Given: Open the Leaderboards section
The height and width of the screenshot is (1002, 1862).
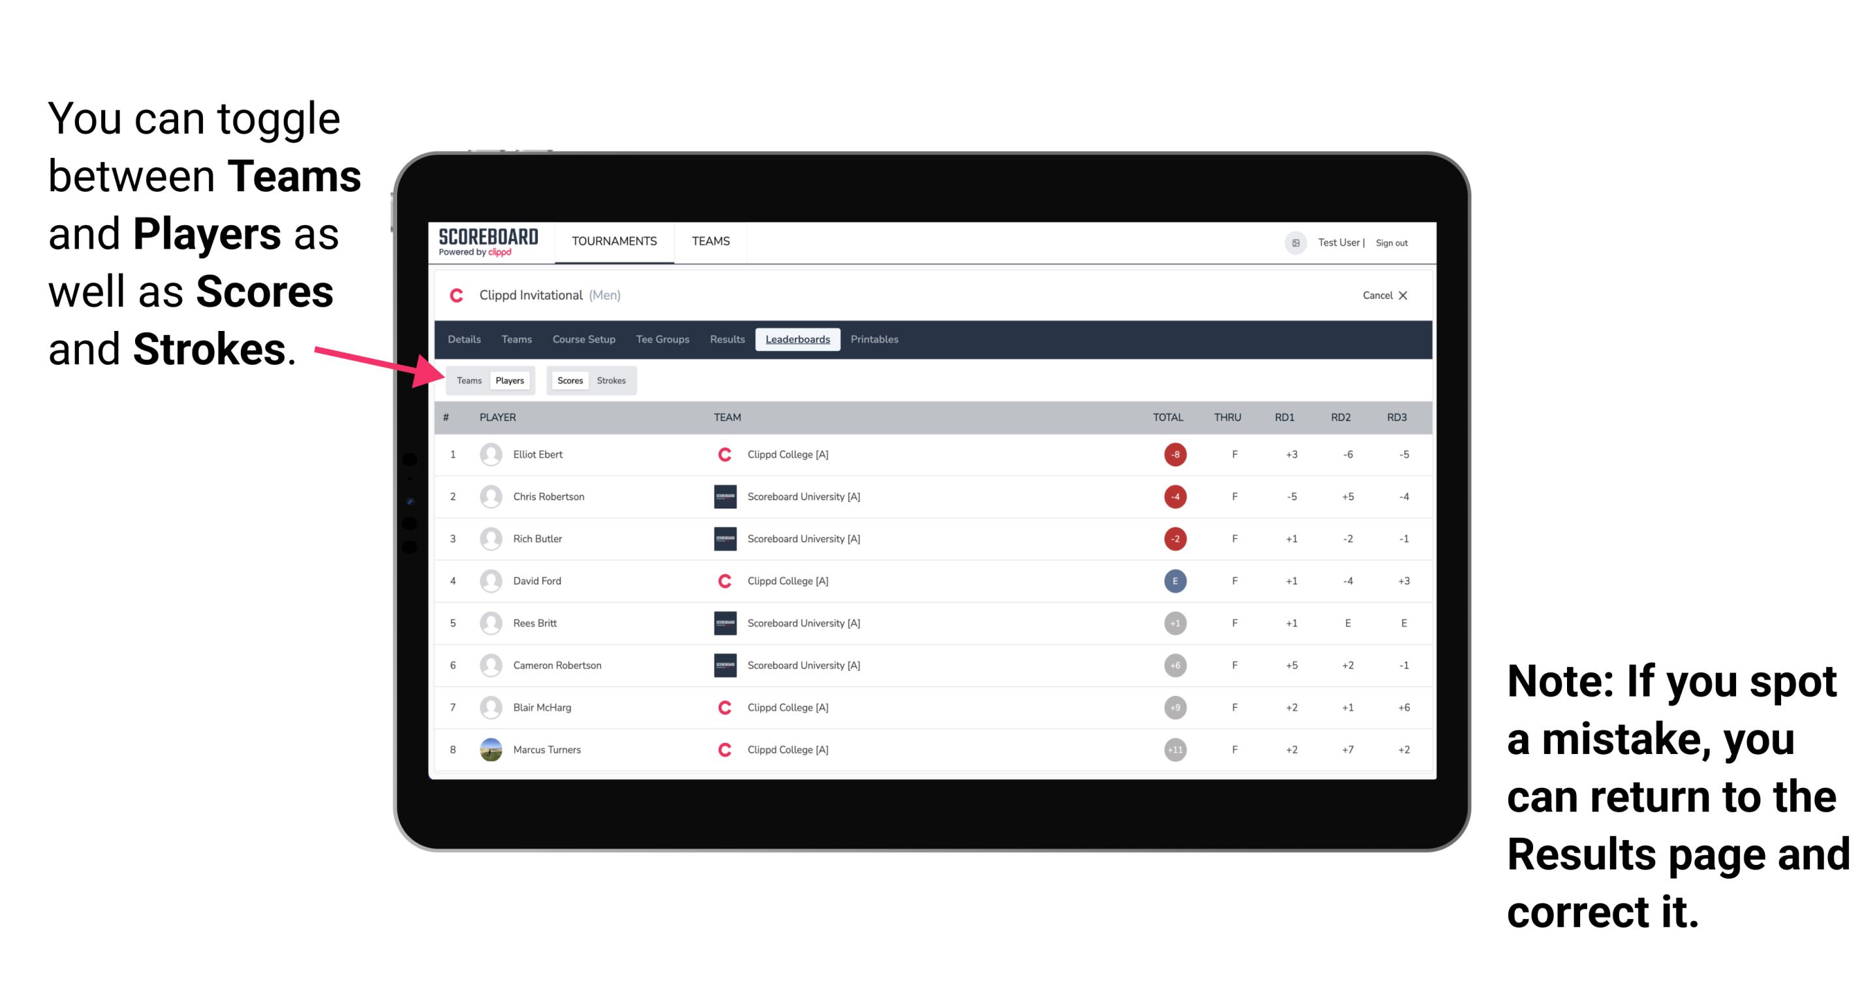Looking at the screenshot, I should [x=798, y=338].
